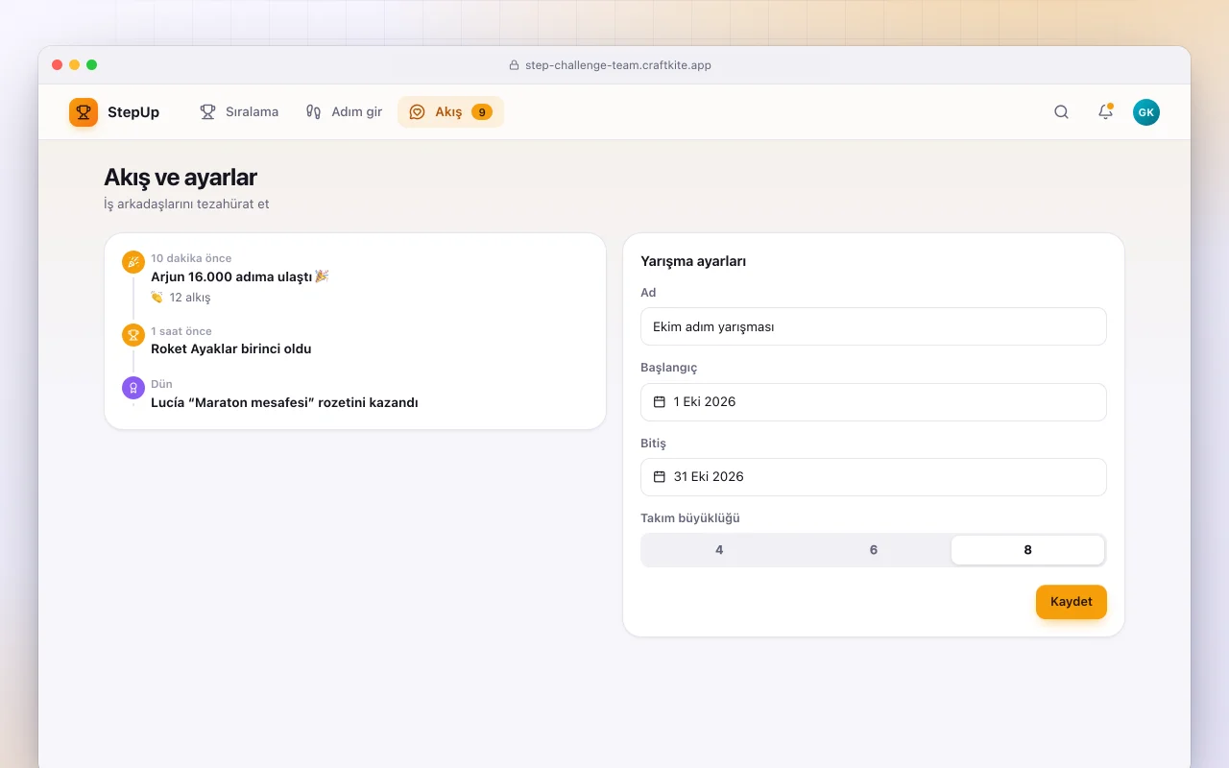Select team size 4

[x=719, y=550]
